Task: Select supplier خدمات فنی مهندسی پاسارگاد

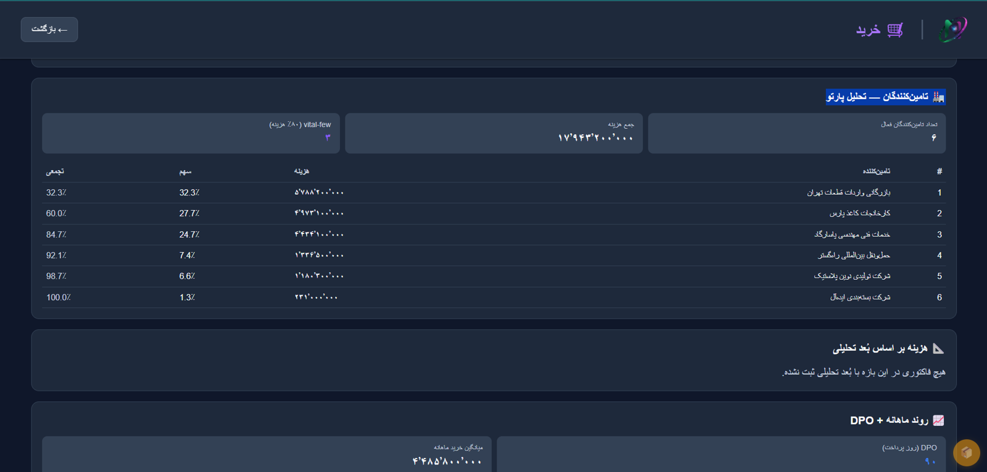Action: click(853, 234)
